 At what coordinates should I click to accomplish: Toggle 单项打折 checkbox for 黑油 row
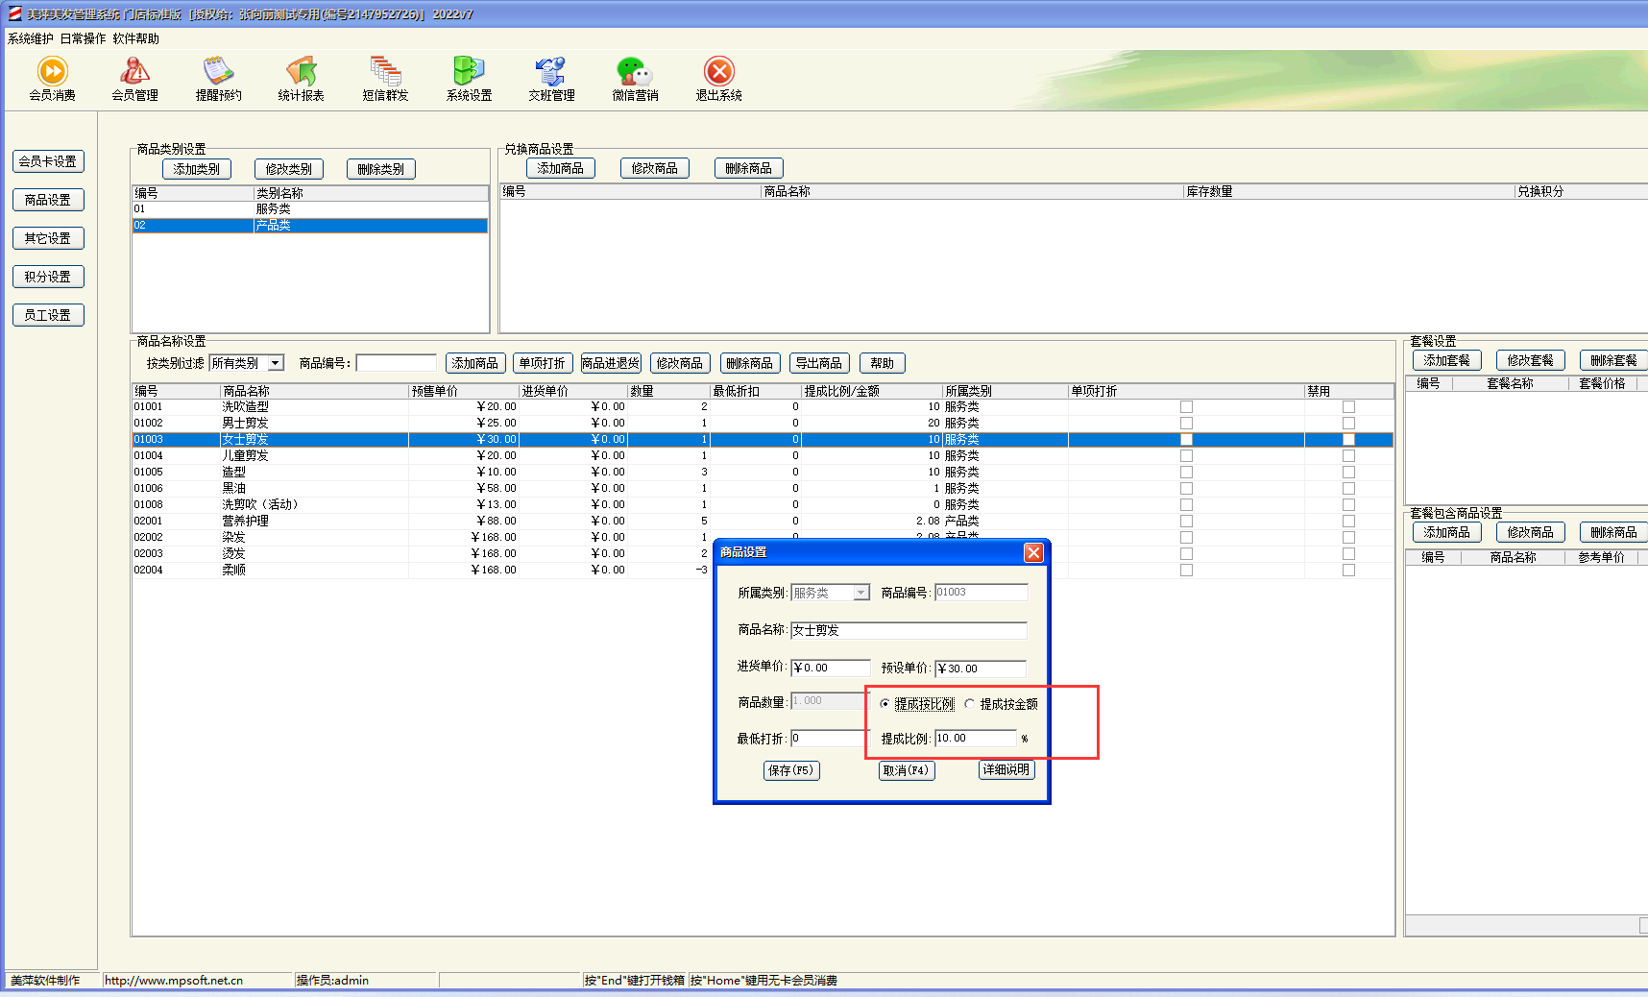click(1186, 489)
